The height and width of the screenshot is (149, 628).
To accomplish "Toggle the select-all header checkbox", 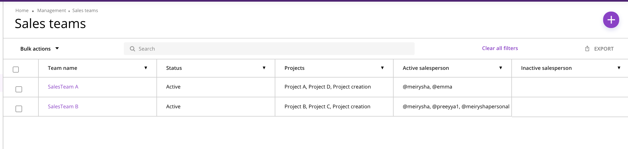I will click(x=16, y=70).
